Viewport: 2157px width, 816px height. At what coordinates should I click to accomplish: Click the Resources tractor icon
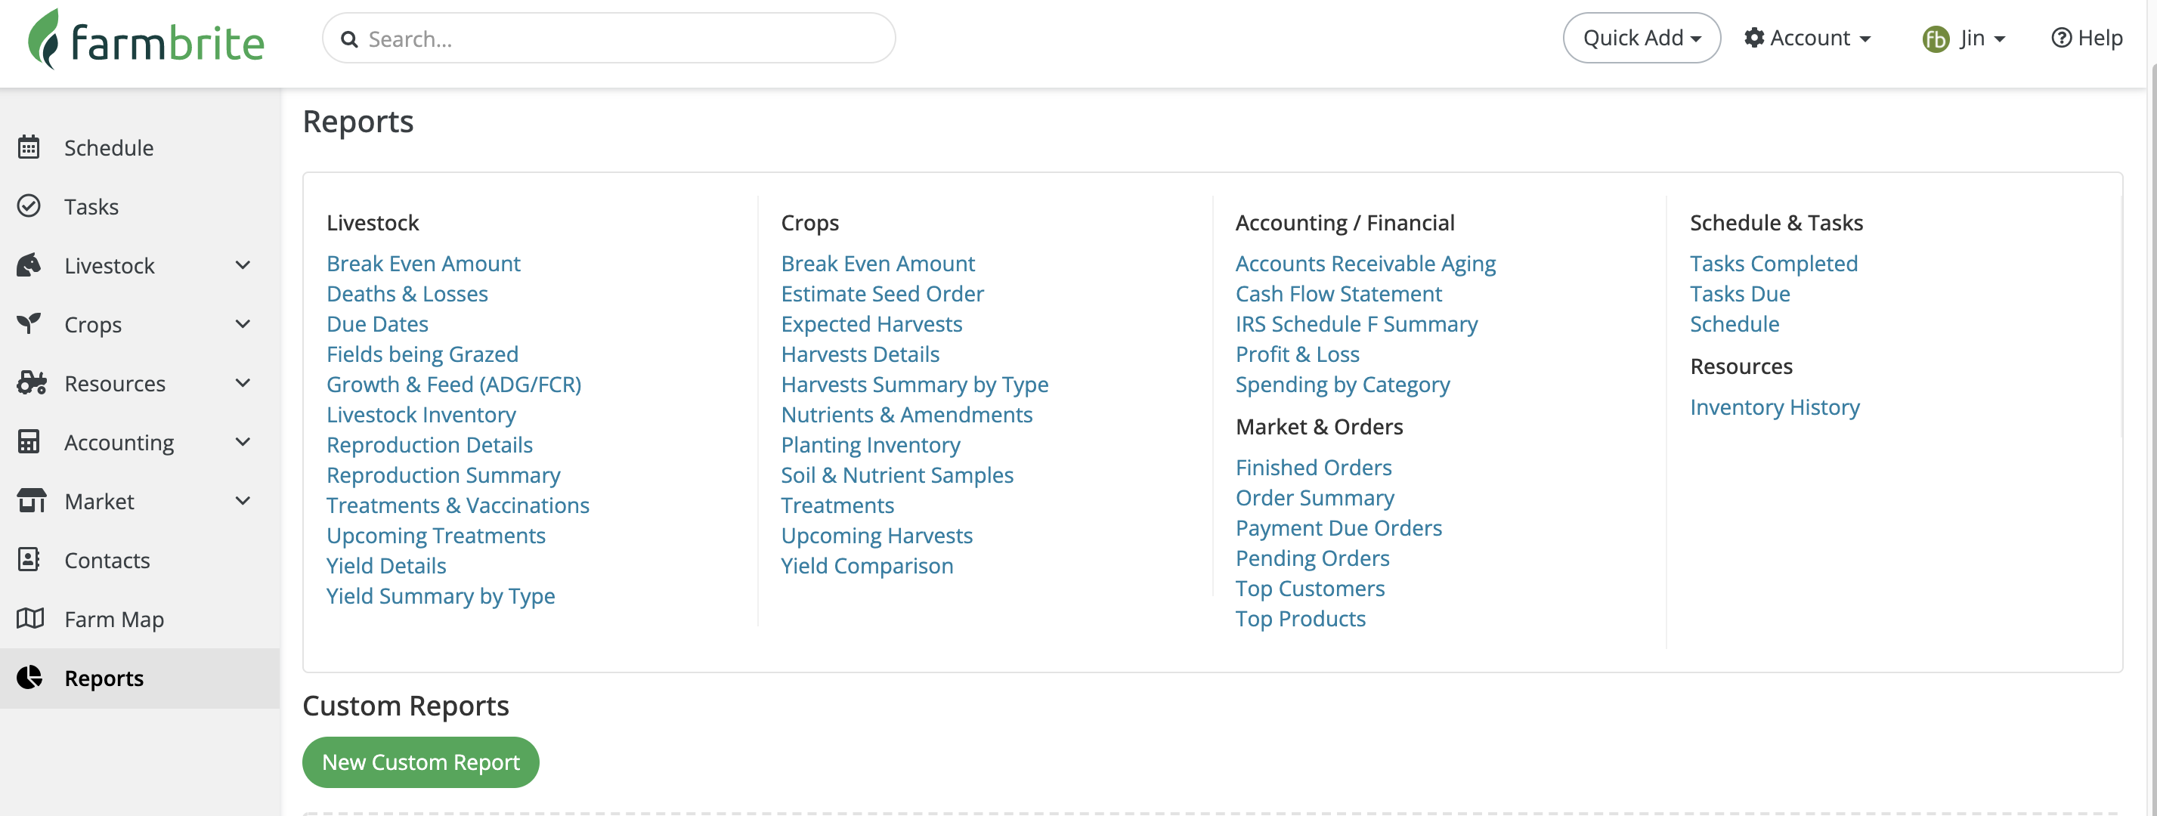pyautogui.click(x=31, y=383)
